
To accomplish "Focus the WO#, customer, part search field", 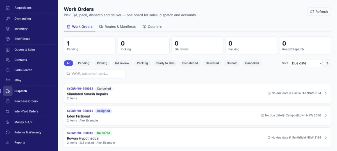I will [x=95, y=74].
